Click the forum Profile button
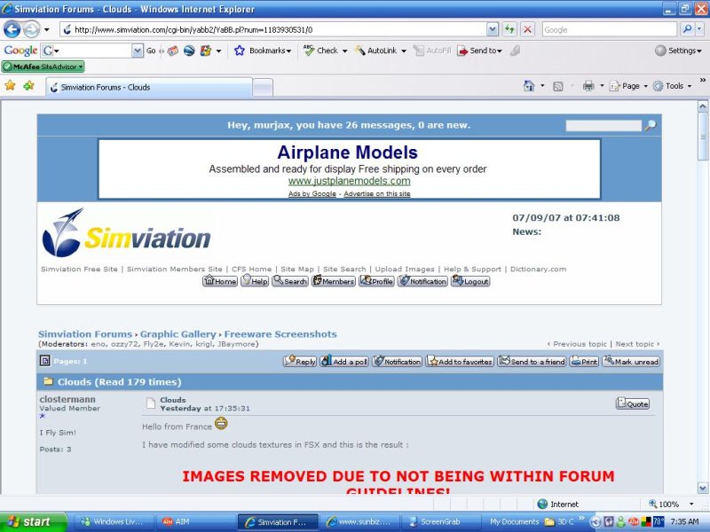The width and height of the screenshot is (710, 532). coord(376,281)
